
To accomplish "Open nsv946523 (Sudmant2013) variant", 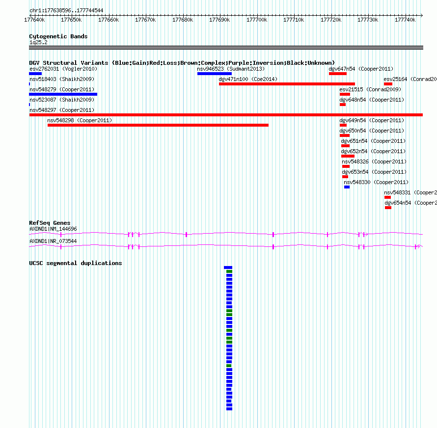I will (x=231, y=69).
